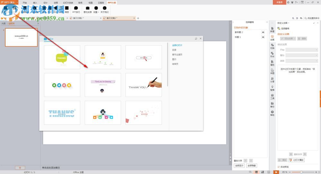Open the 插入 ribbon tab
The height and width of the screenshot is (174, 321).
(x=35, y=3)
